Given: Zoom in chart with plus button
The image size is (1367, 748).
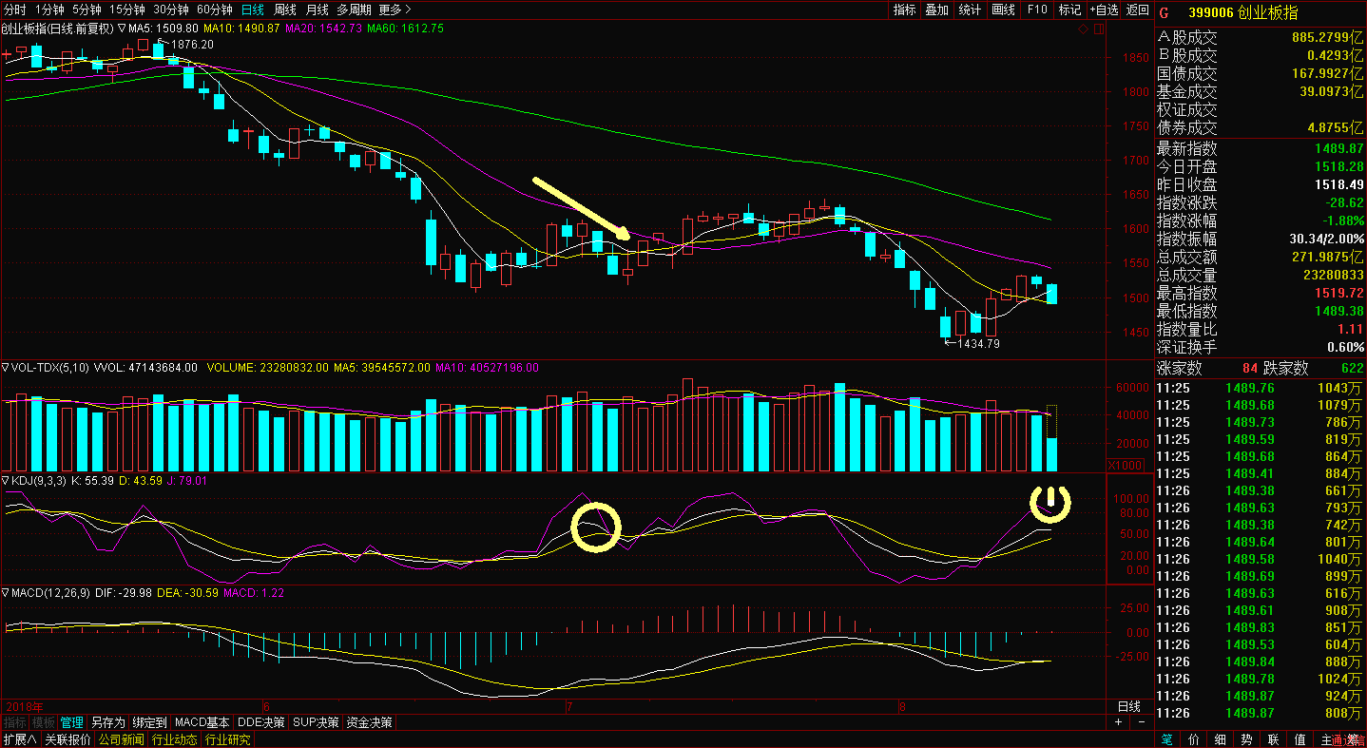Looking at the screenshot, I should 1118,722.
